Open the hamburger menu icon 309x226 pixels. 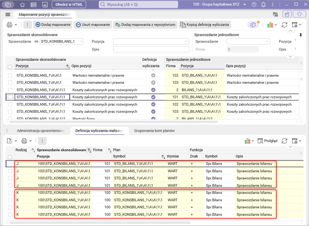tap(8, 14)
